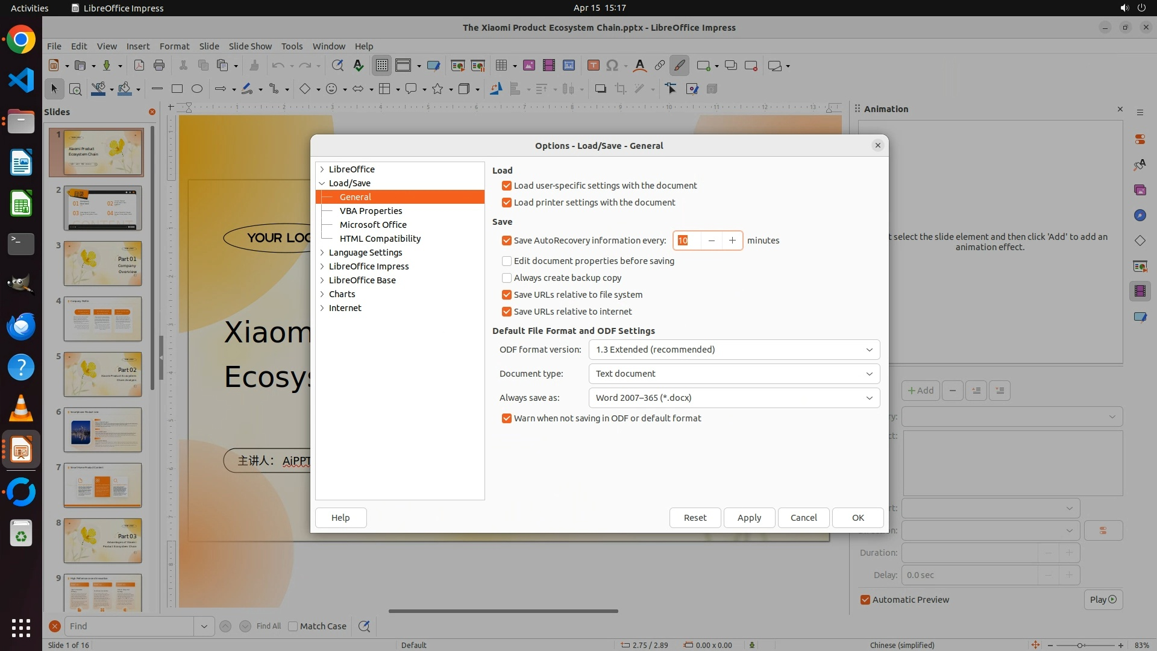Screen dimensions: 1157x651
Task: Insert Special Character omega icon
Action: pos(612,66)
